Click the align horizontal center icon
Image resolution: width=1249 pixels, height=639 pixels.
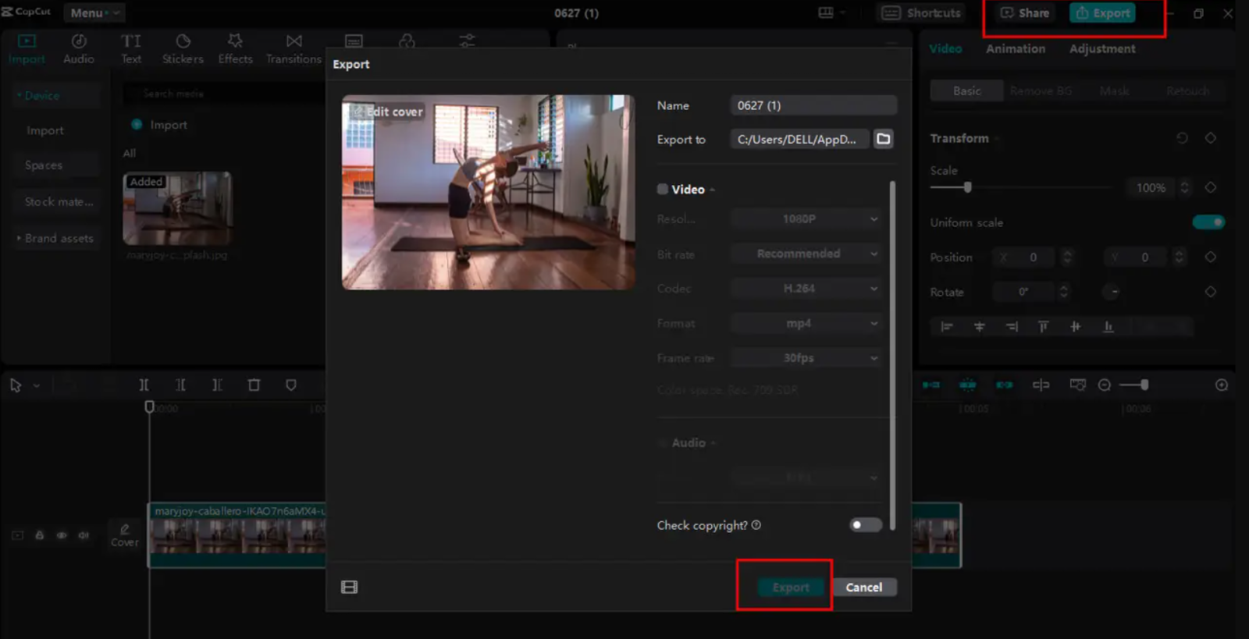[x=979, y=326]
